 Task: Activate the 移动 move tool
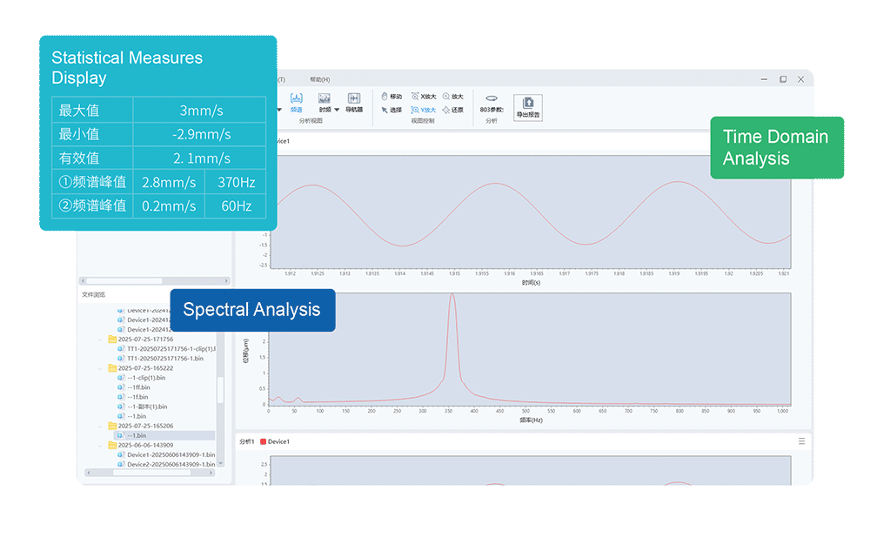(391, 97)
